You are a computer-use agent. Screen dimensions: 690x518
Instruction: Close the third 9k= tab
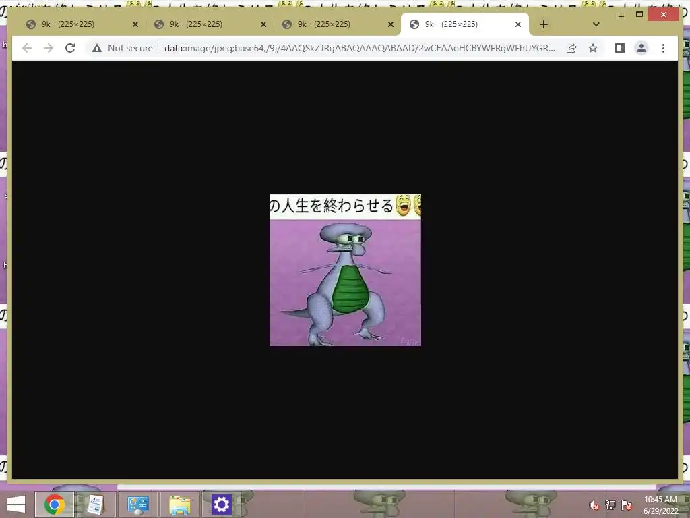390,24
